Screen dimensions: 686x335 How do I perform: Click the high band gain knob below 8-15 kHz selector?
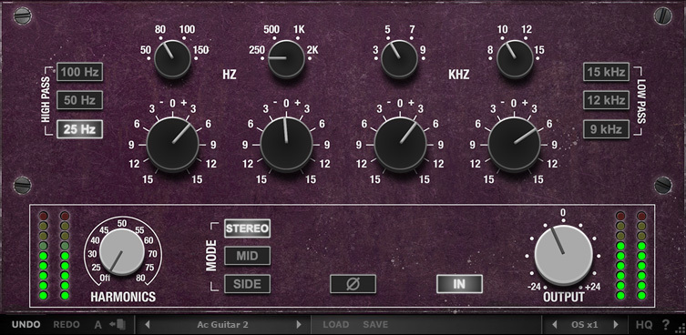(x=514, y=145)
